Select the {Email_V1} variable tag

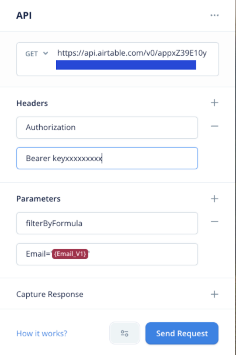pos(70,254)
